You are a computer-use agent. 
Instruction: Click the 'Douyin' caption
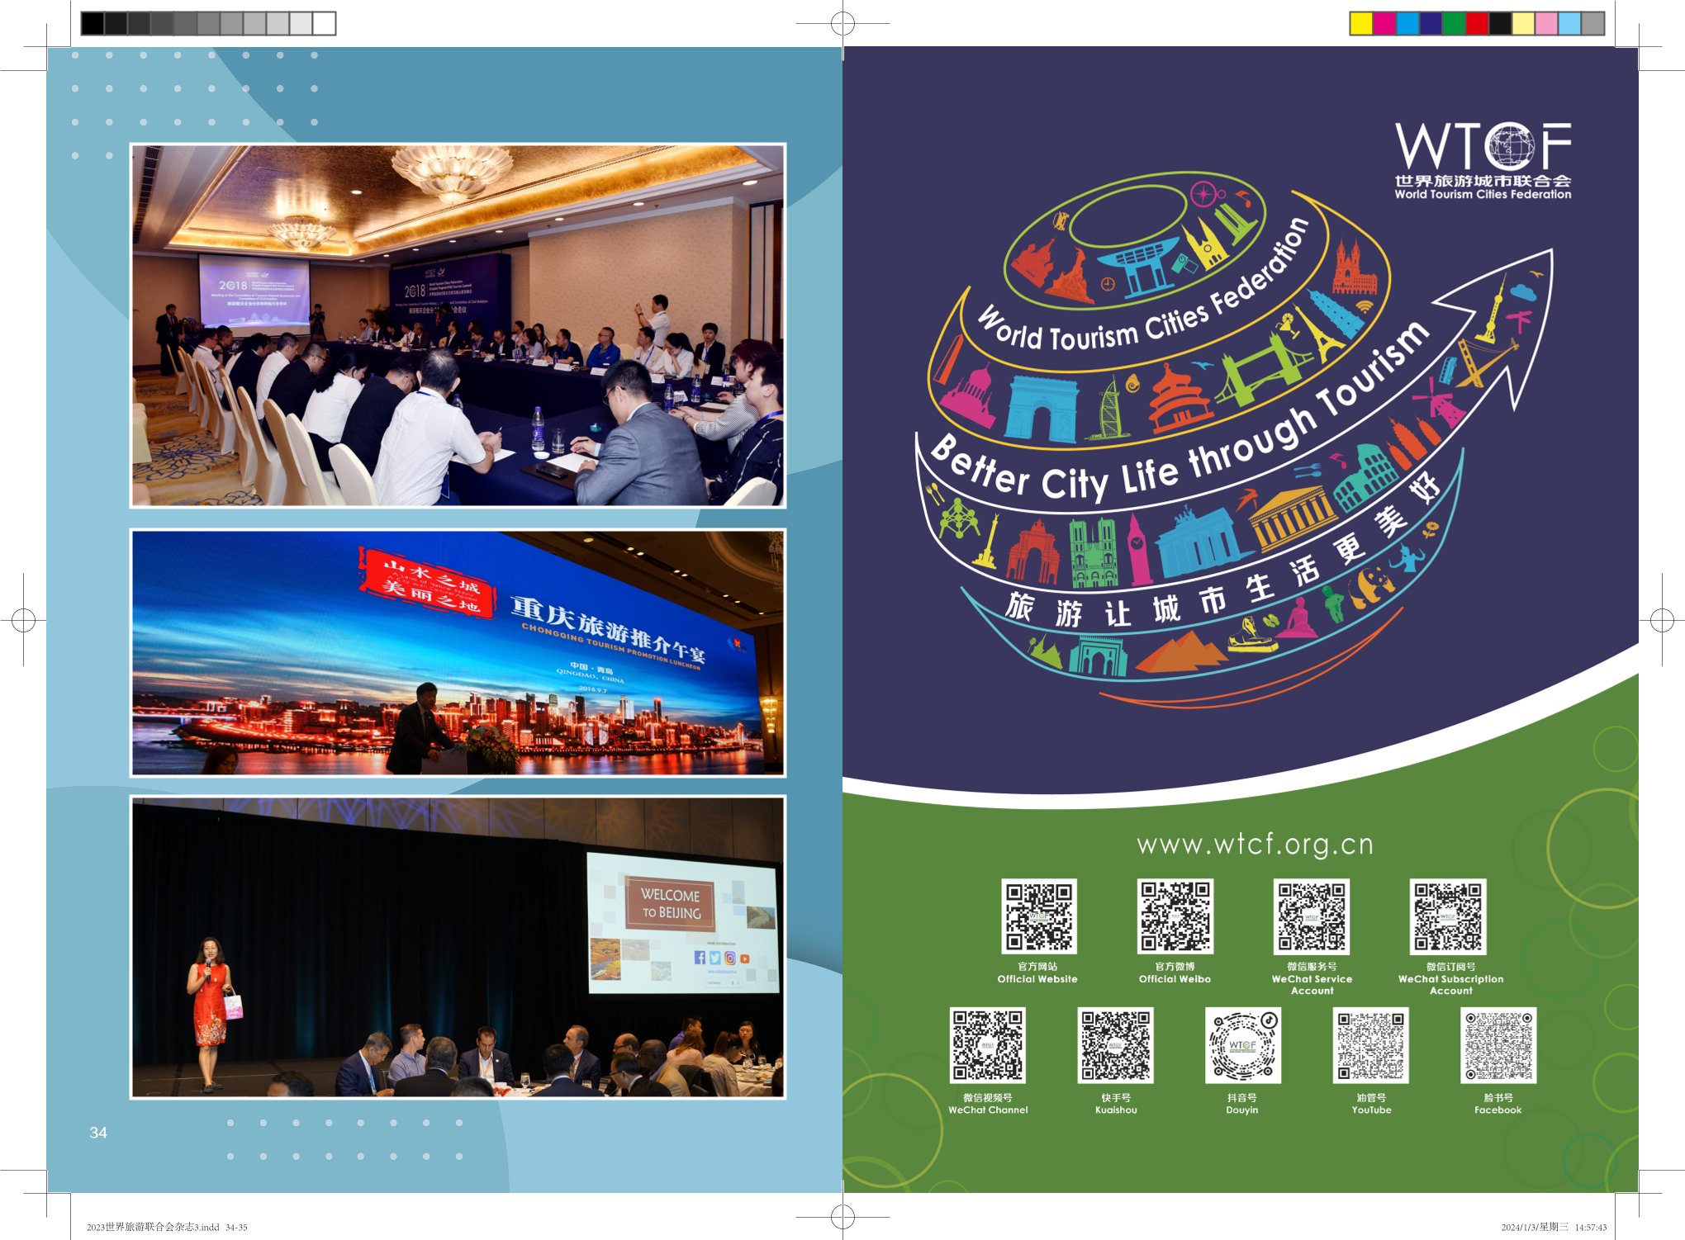[1242, 1110]
